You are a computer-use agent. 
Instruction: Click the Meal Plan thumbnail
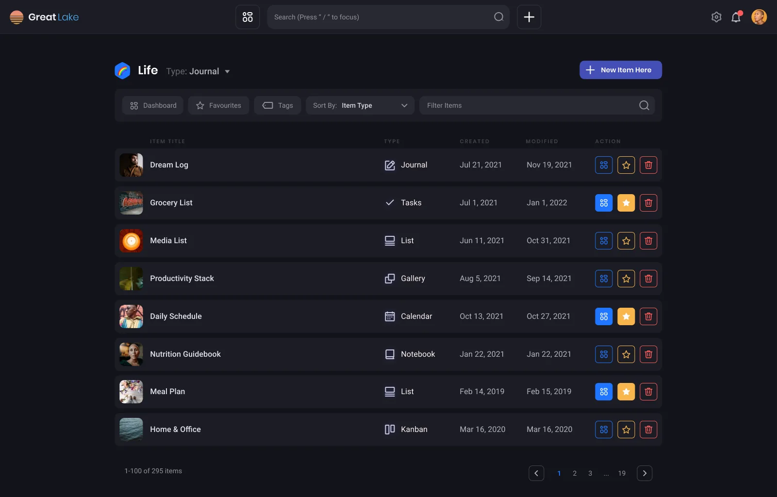click(131, 392)
